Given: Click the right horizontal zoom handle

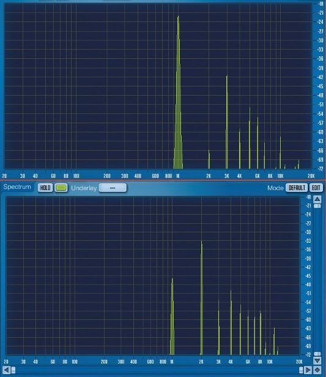Looking at the screenshot, I should 302,370.
